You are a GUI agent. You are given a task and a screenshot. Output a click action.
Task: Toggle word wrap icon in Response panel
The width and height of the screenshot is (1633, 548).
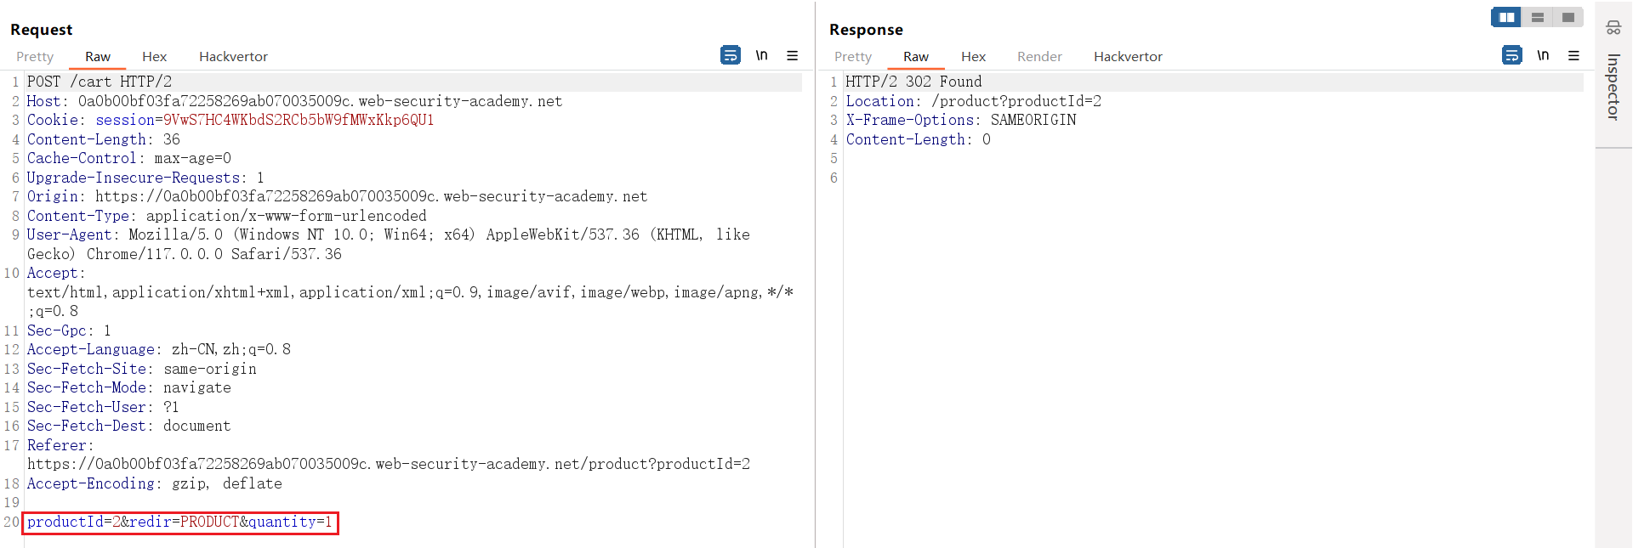click(1511, 55)
